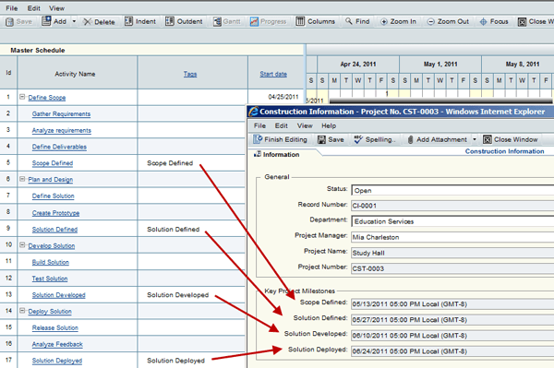This screenshot has height=368, width=554.
Task: Collapse the Deploy Solution group
Action: click(x=22, y=311)
